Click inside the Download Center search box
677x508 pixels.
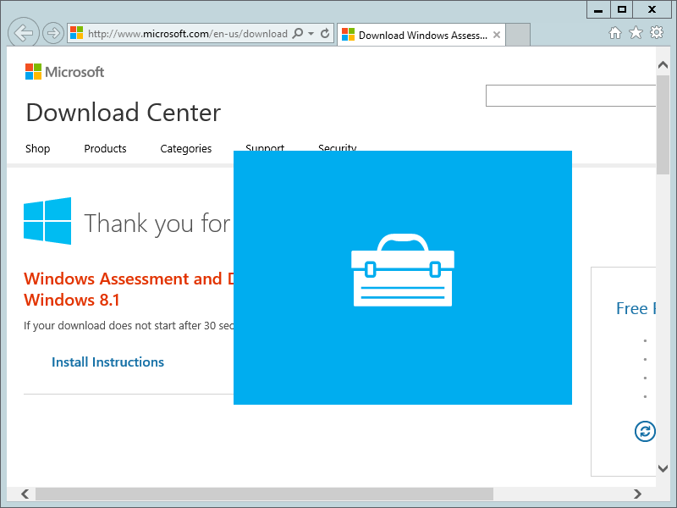pos(570,96)
